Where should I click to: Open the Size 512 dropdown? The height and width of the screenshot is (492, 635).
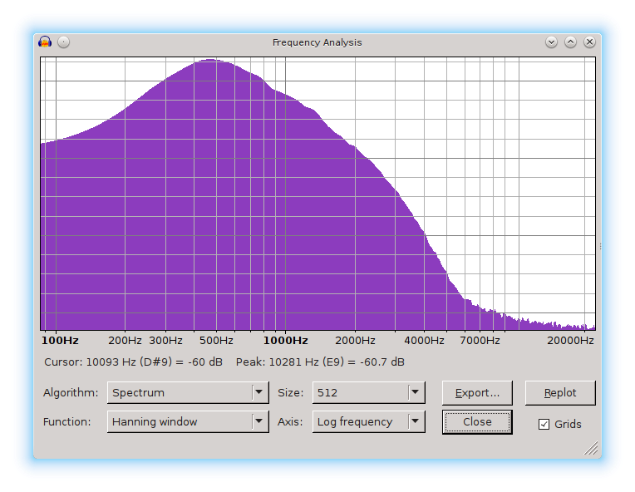click(x=368, y=392)
